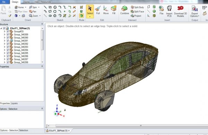Select the Line sketch tool
This screenshot has width=208, height=135.
point(45,7)
